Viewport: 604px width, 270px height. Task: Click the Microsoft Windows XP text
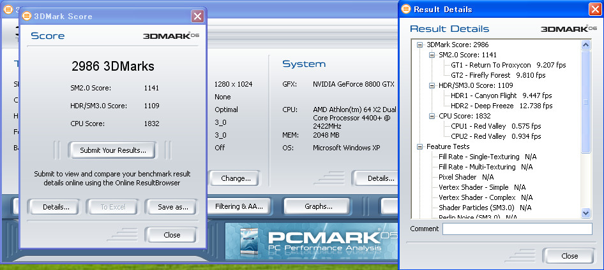coord(347,148)
